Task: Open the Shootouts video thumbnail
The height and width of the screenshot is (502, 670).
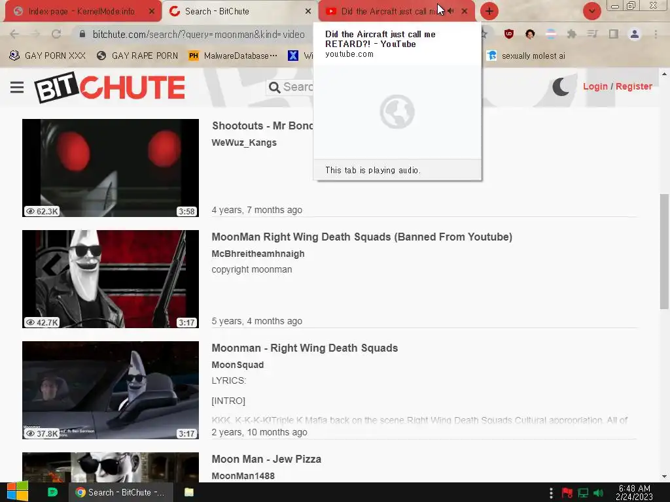Action: click(x=110, y=168)
